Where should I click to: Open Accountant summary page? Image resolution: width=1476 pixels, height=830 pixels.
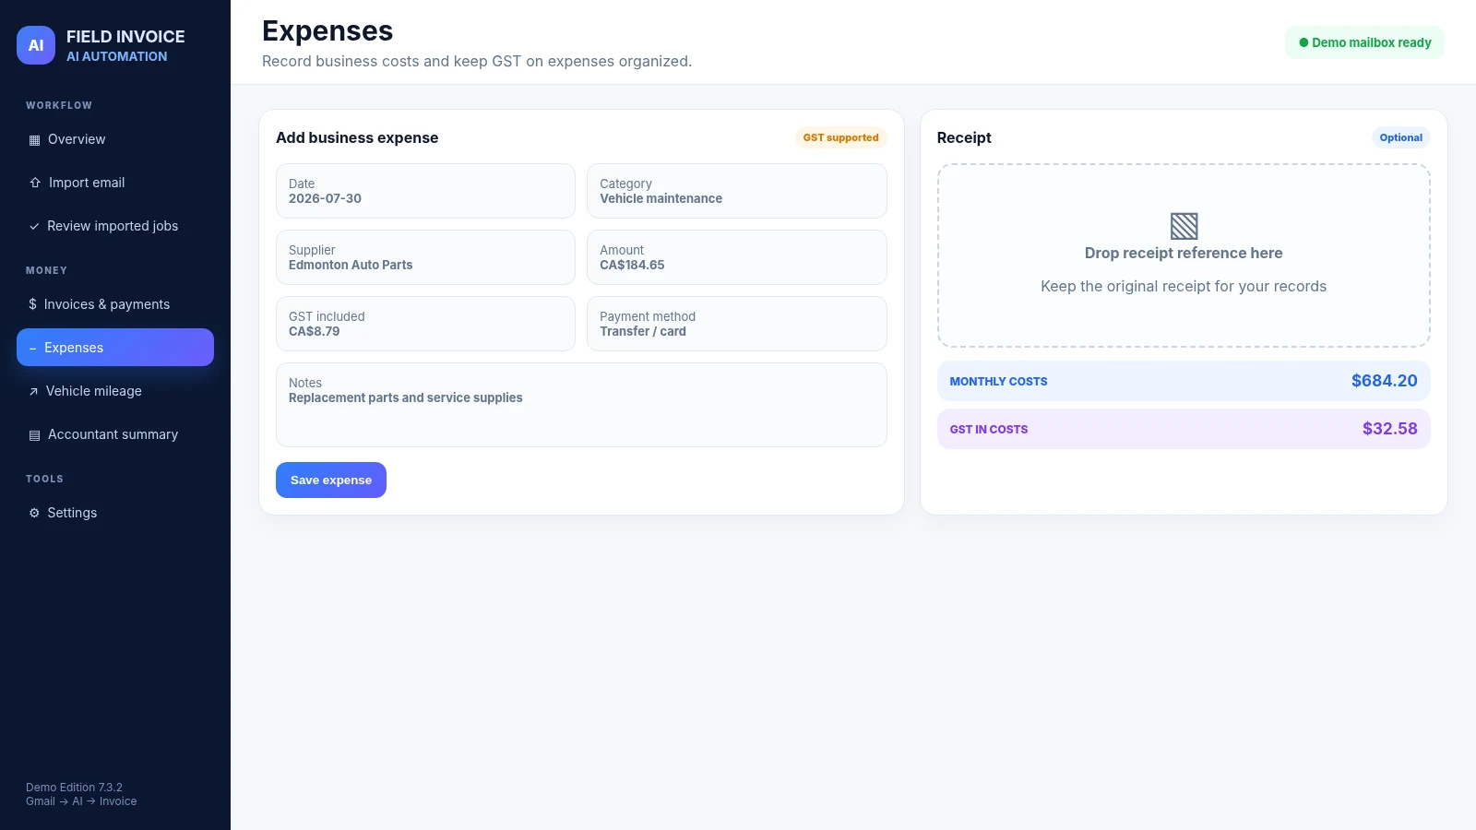coord(115,434)
